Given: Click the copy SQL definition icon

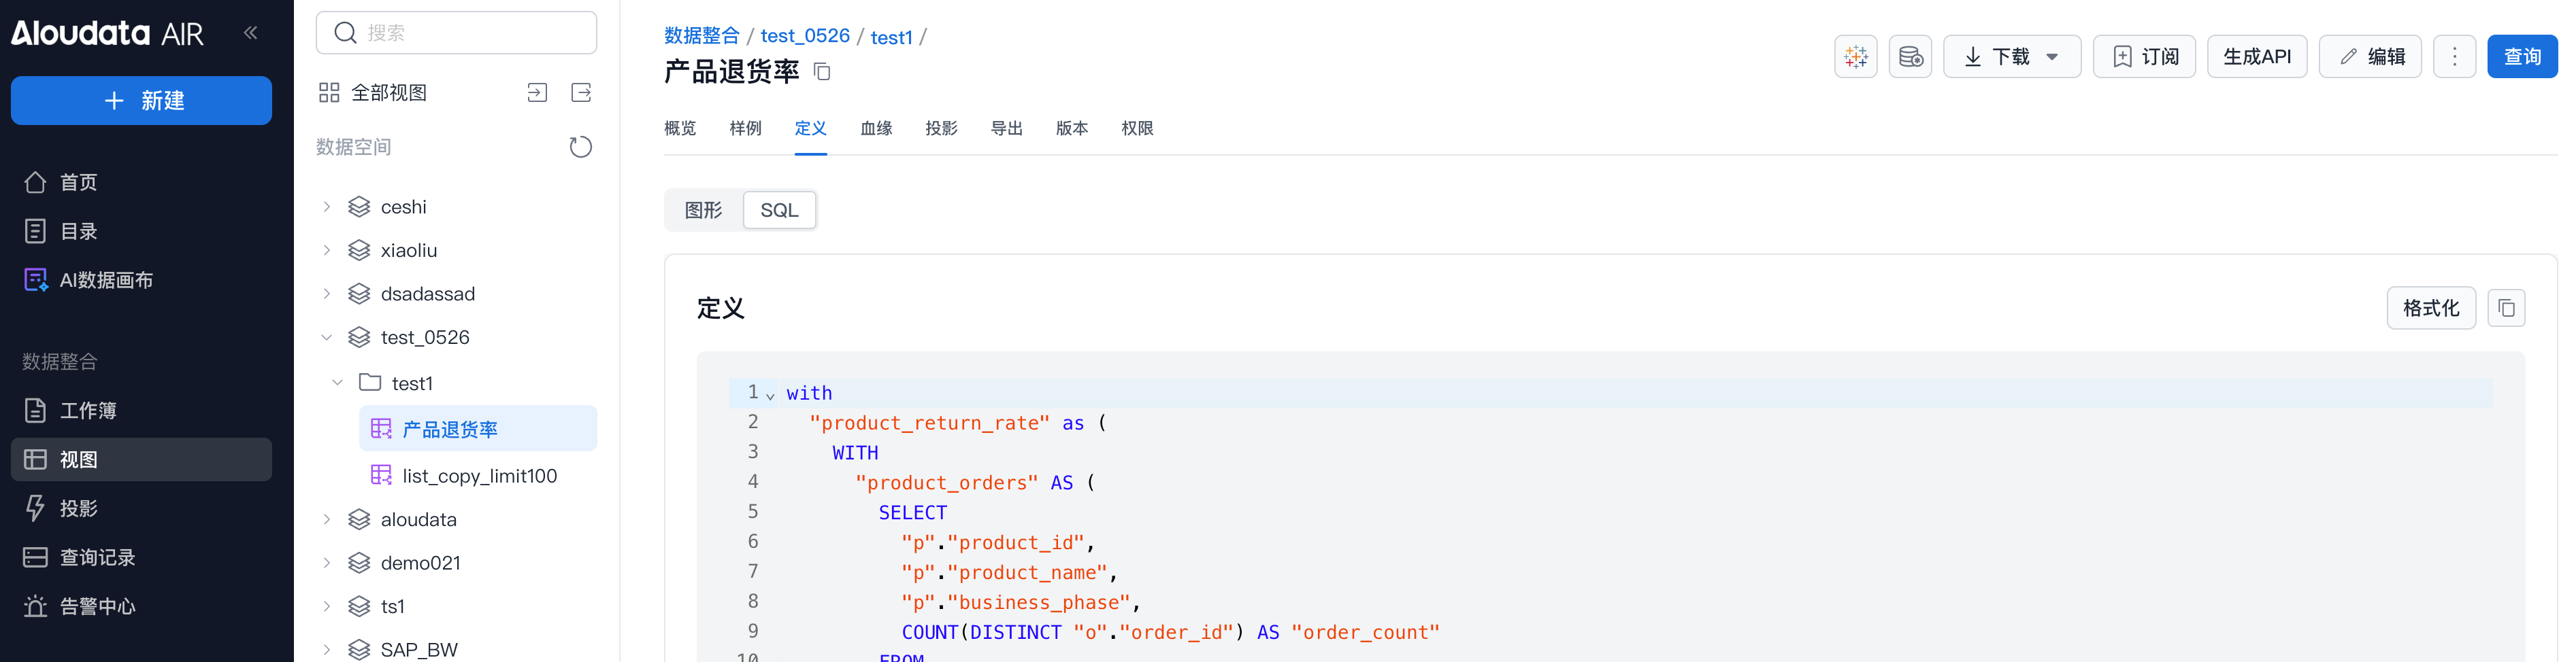Looking at the screenshot, I should click(2505, 309).
